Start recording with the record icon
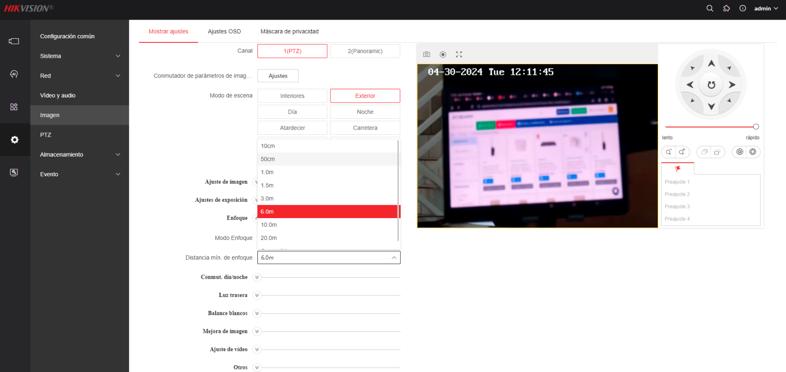This screenshot has width=786, height=372. click(443, 54)
